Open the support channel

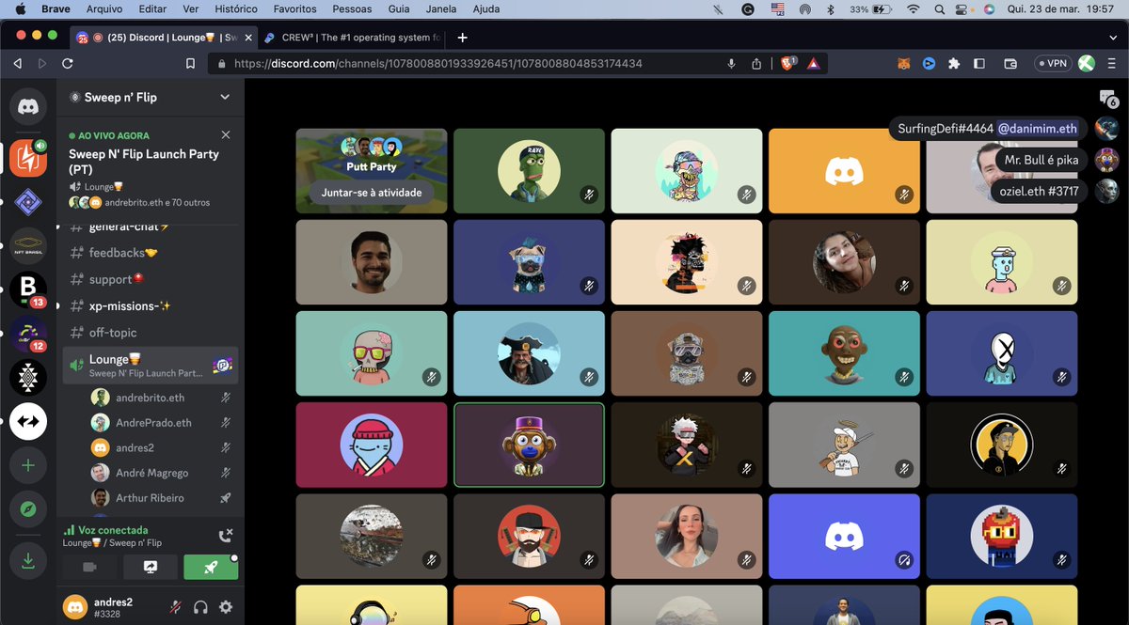coord(151,279)
